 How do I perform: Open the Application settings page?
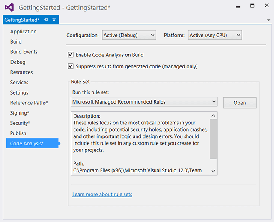(x=23, y=31)
